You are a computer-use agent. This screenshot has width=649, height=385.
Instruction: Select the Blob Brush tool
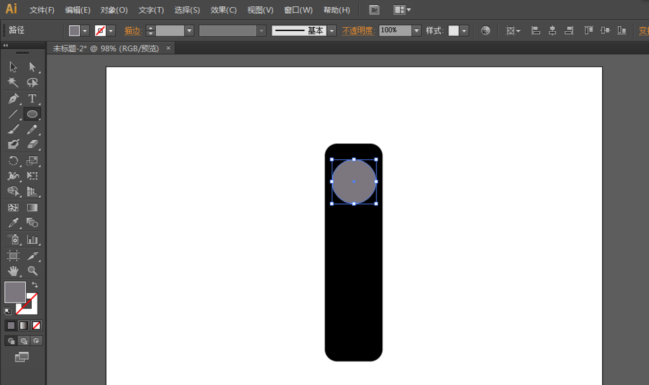click(13, 145)
